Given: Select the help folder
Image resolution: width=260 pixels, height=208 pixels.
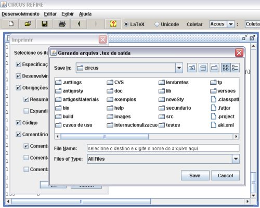Looking at the screenshot, I should click(115, 108).
